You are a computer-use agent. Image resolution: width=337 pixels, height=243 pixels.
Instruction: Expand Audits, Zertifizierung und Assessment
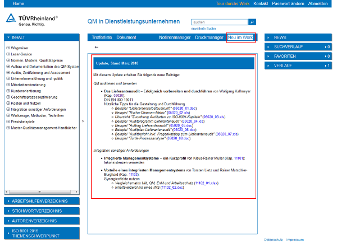pos(8,73)
